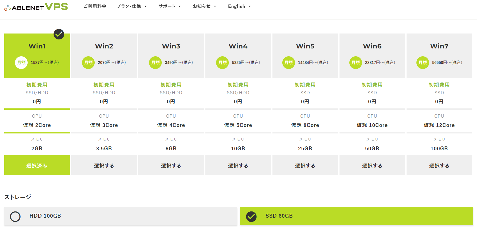Open the サポート dropdown menu
477x232 pixels.
170,6
